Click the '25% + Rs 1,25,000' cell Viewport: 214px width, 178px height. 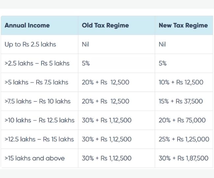(184, 139)
